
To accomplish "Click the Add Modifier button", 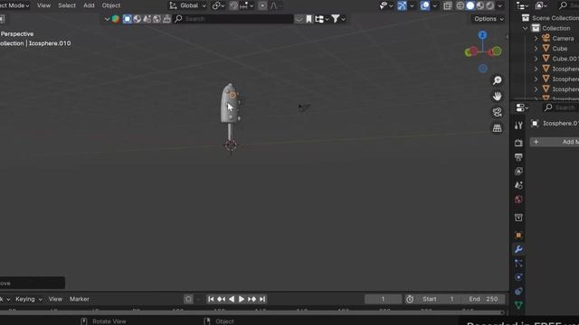I will (x=555, y=142).
